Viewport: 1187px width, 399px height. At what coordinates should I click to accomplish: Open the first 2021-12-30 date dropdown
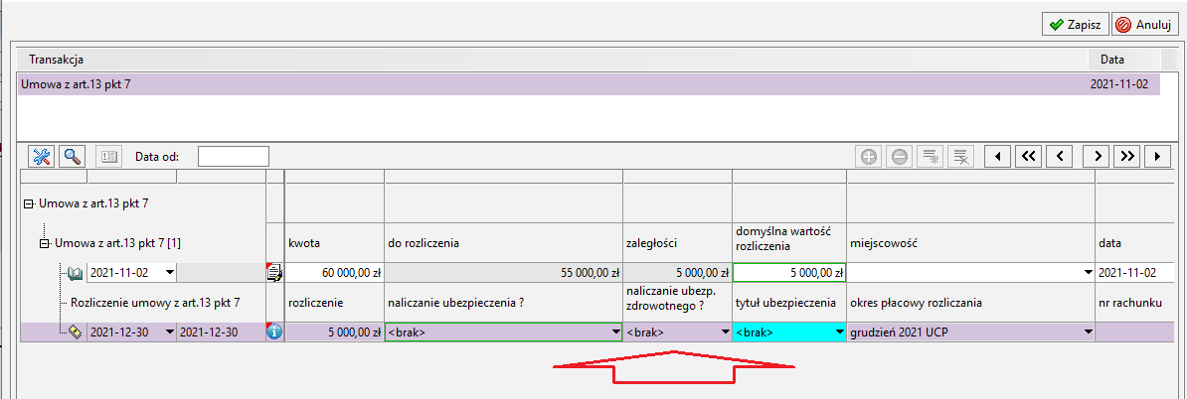tap(170, 331)
